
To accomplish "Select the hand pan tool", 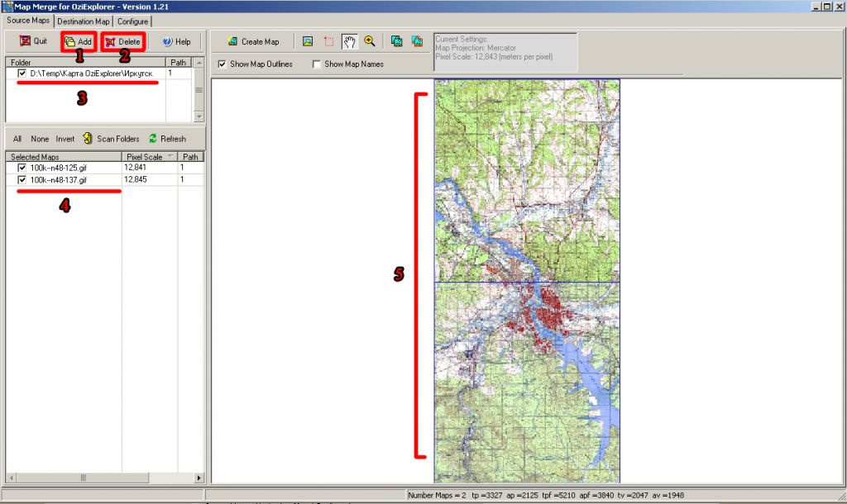I will tap(350, 41).
